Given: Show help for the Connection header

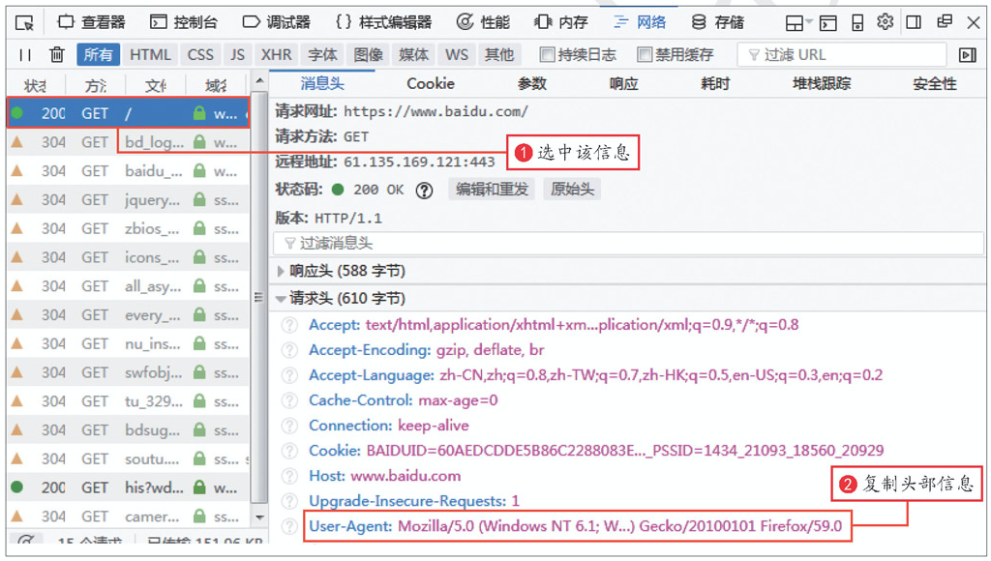Looking at the screenshot, I should coord(289,426).
